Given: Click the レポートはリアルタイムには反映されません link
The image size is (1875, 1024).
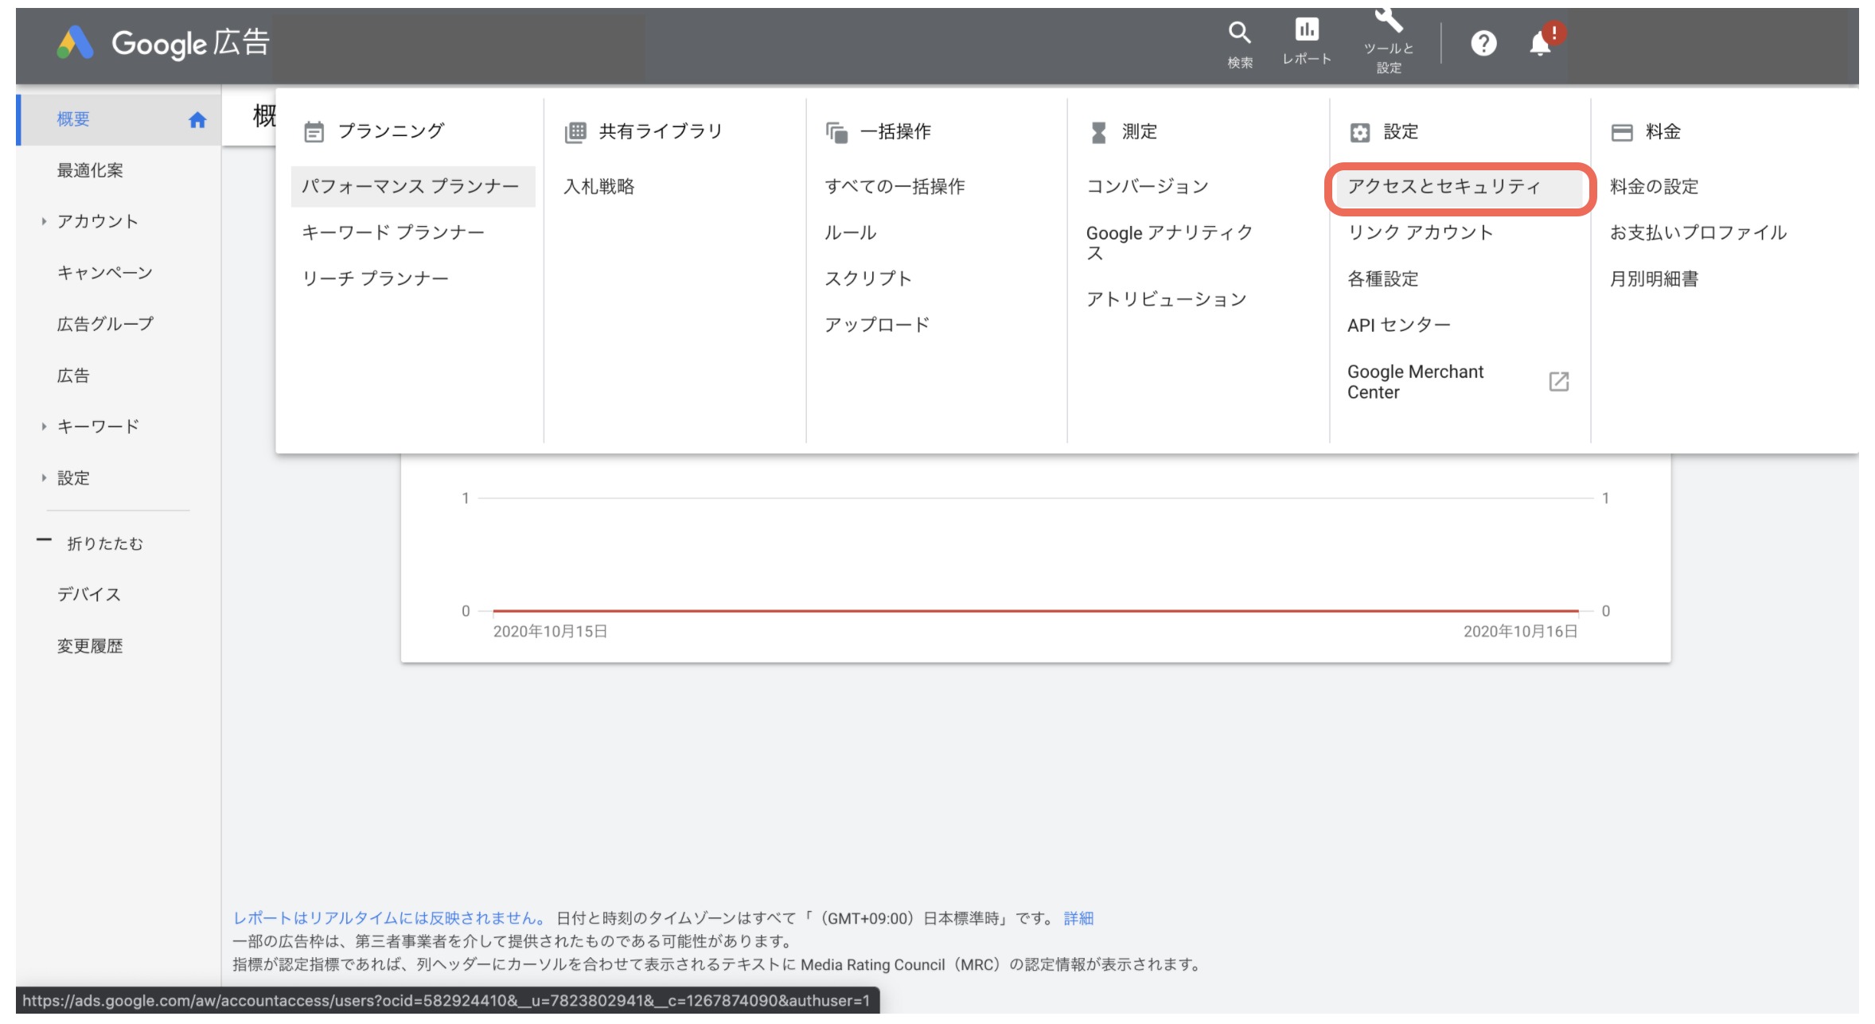Looking at the screenshot, I should click(x=389, y=918).
